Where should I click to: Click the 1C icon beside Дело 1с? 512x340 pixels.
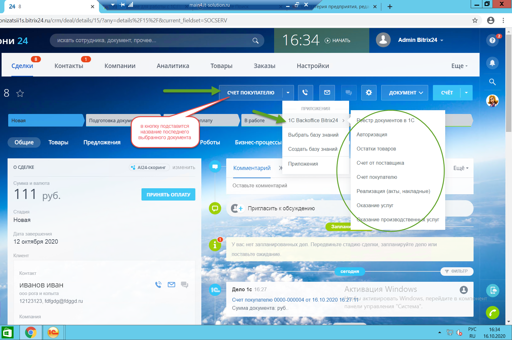[215, 290]
